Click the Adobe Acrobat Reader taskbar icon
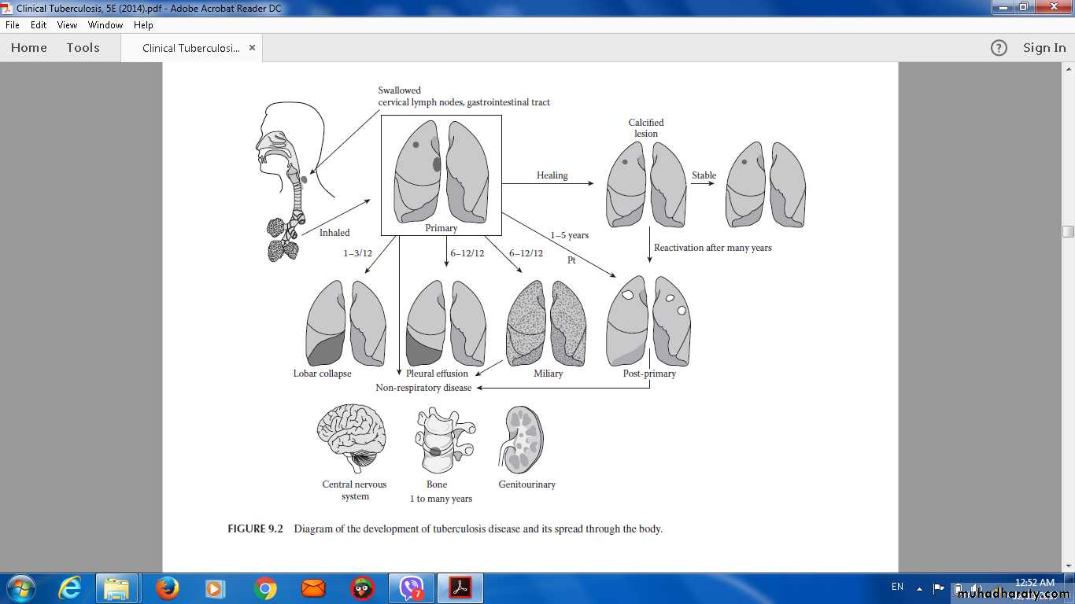 click(460, 587)
